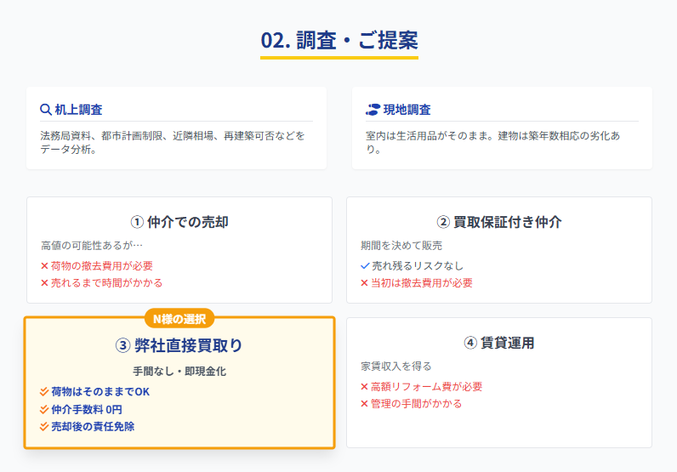Select the ① 仲介での売却 option card heading

pyautogui.click(x=179, y=222)
